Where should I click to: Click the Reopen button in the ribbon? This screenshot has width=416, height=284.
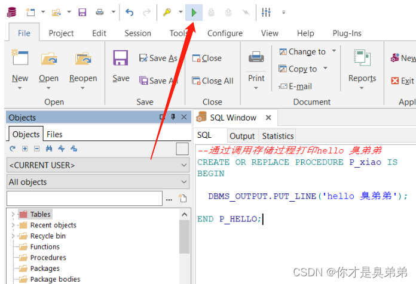[x=83, y=70]
